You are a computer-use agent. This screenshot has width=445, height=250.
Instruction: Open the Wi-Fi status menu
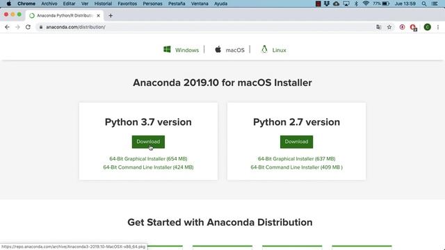pos(366,3)
